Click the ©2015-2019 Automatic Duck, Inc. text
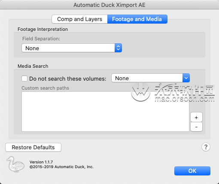This screenshot has height=184, width=219. pos(61,167)
